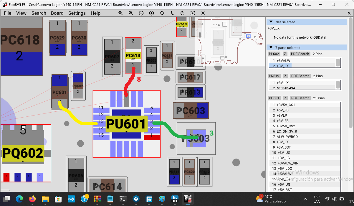Viewport: 354px width, 206px height.
Task: Click the X icon in the toolbar
Action: 203,13
